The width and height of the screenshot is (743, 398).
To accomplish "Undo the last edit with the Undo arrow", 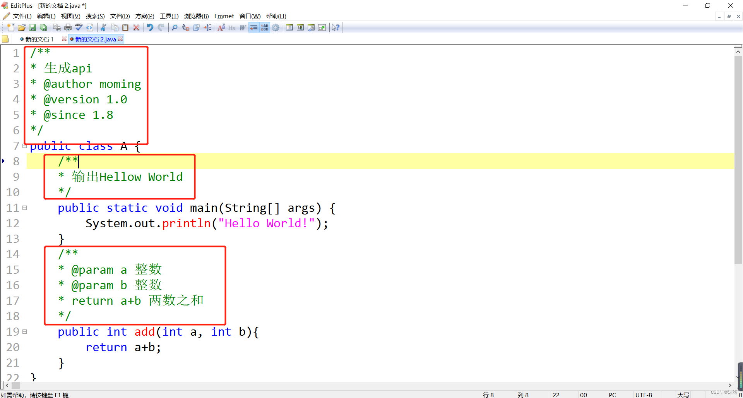I will pos(150,27).
